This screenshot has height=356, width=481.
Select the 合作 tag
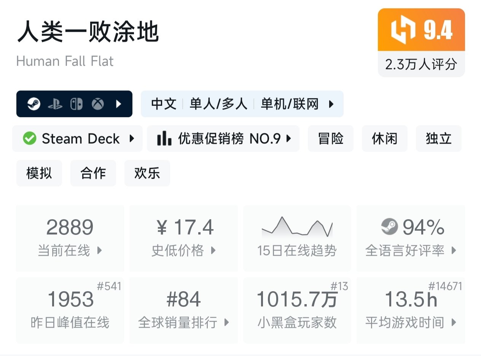(93, 173)
